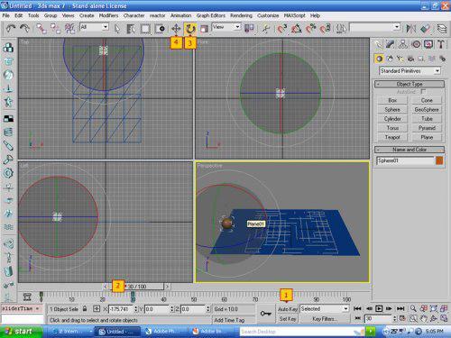Click the Undo arrow icon

tap(11, 29)
